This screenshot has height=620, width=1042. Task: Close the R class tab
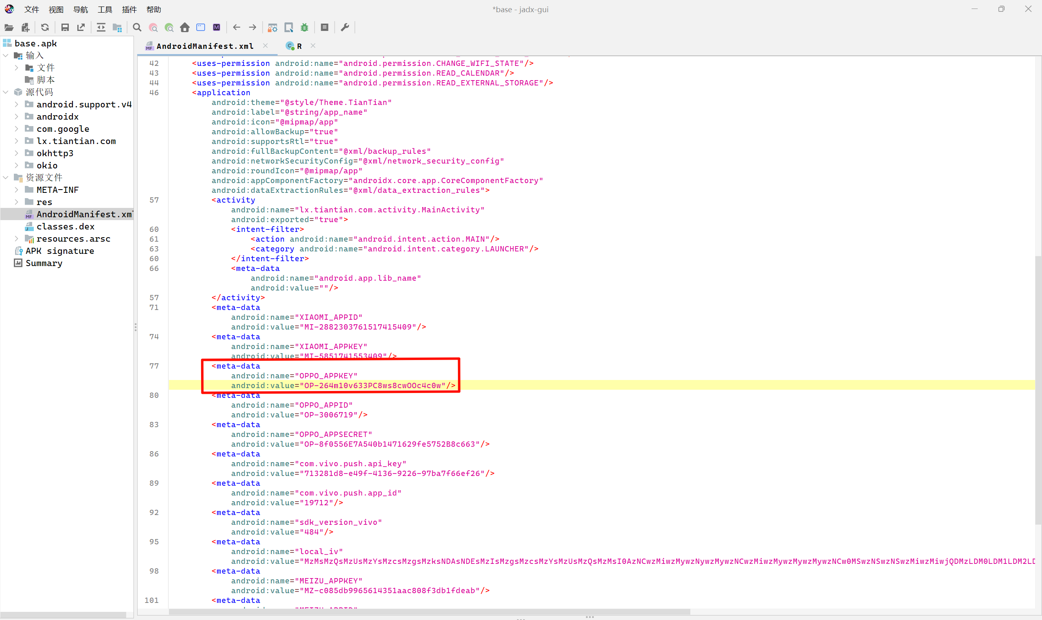313,46
